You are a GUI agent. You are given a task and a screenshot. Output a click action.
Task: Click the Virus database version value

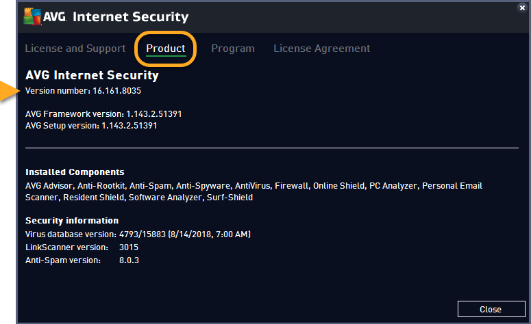[x=184, y=234]
